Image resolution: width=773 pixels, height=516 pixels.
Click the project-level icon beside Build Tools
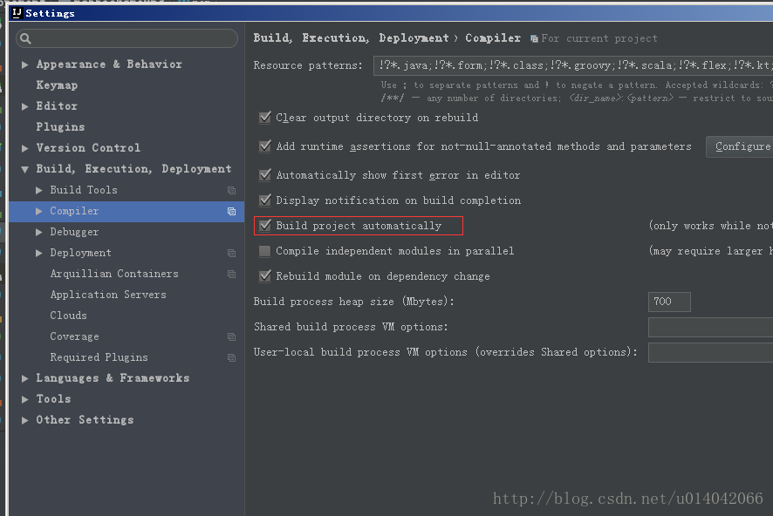tap(231, 191)
